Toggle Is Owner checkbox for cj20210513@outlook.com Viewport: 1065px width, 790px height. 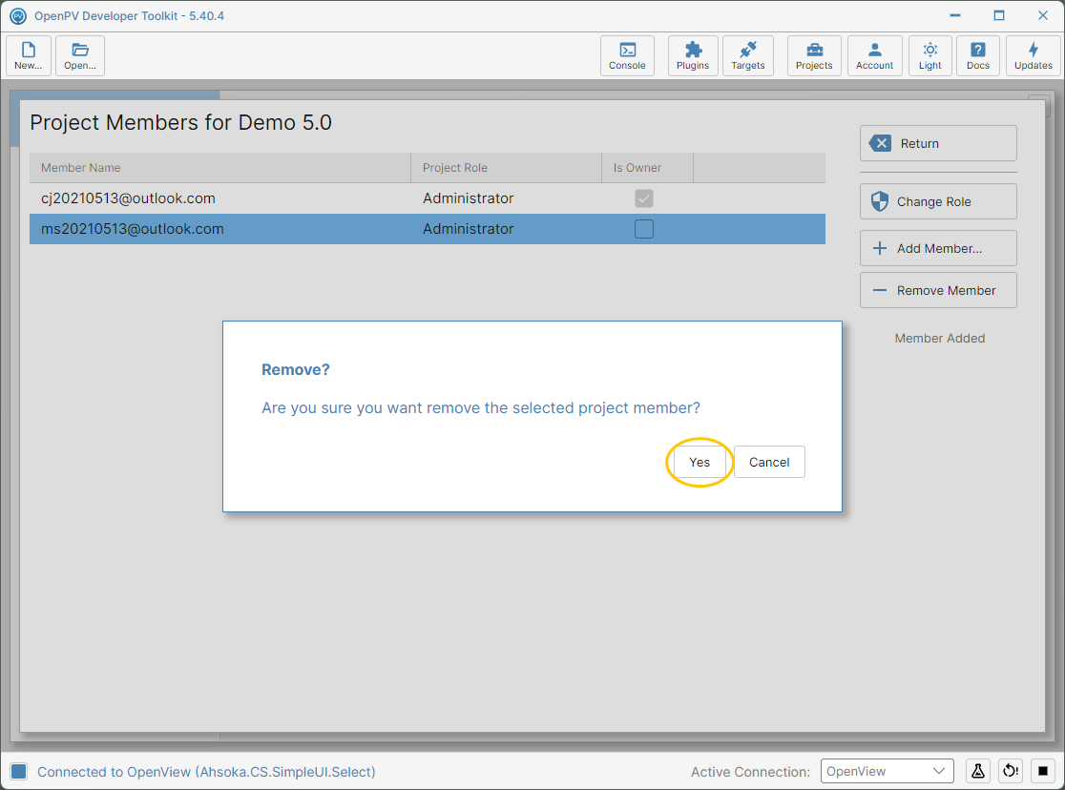click(644, 198)
